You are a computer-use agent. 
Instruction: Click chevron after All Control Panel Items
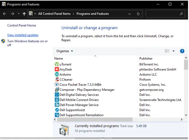[x=73, y=14]
